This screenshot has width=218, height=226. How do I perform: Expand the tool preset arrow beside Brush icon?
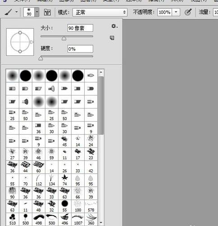click(x=17, y=12)
